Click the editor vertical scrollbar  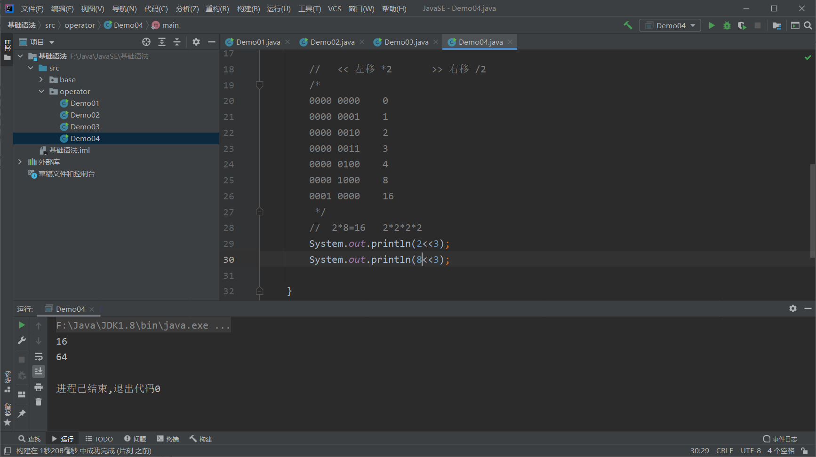pyautogui.click(x=812, y=211)
